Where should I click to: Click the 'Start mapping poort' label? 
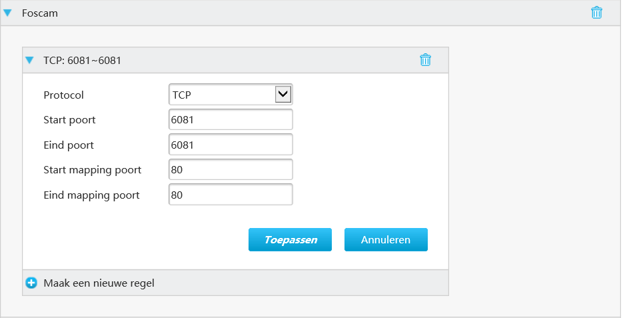[x=92, y=170]
